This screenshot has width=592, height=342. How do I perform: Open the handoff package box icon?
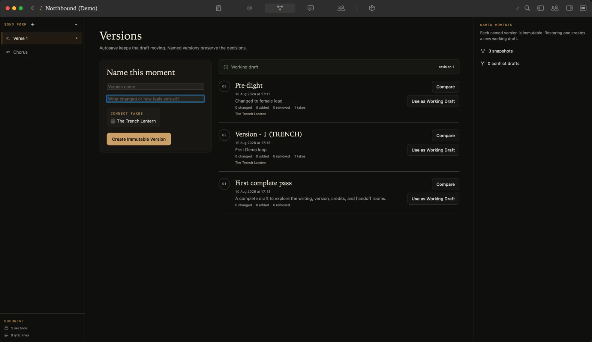pos(372,8)
